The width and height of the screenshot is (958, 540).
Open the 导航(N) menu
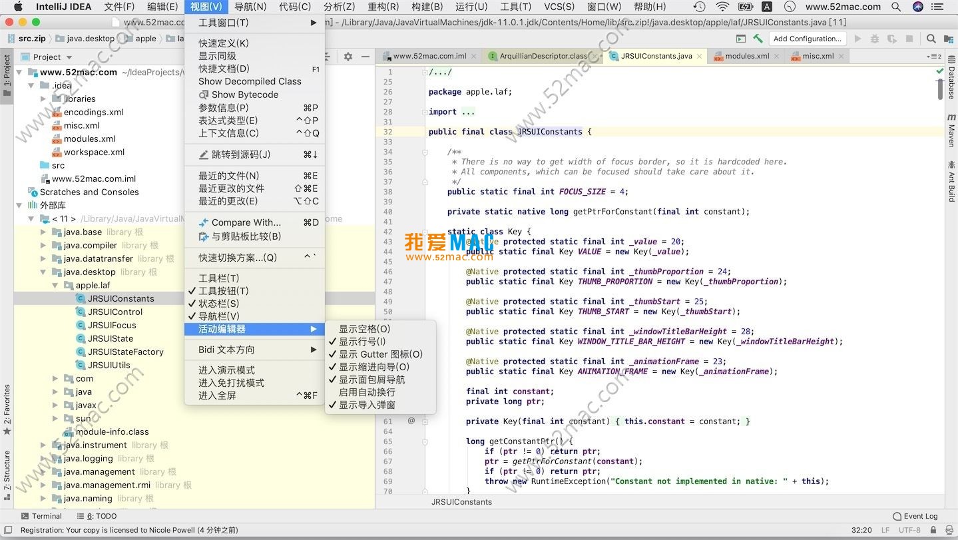(250, 7)
